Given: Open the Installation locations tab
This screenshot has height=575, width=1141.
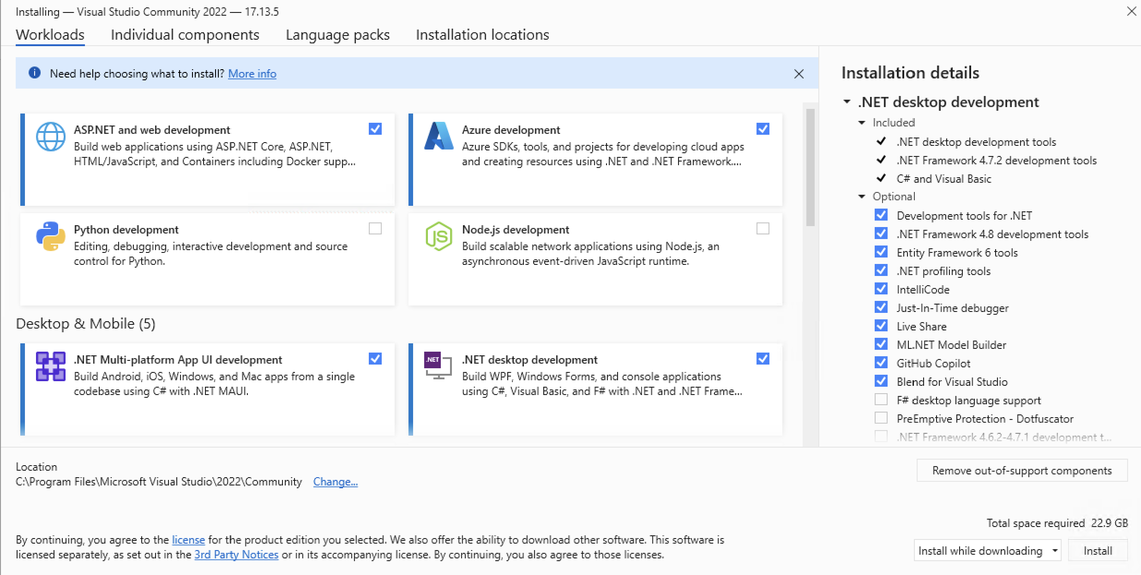Looking at the screenshot, I should click(x=482, y=35).
